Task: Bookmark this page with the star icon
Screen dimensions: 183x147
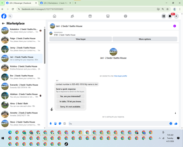Action: (x=168, y=9)
